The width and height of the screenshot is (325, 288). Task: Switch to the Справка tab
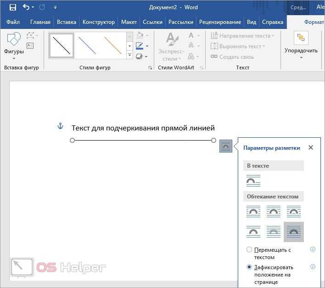273,22
